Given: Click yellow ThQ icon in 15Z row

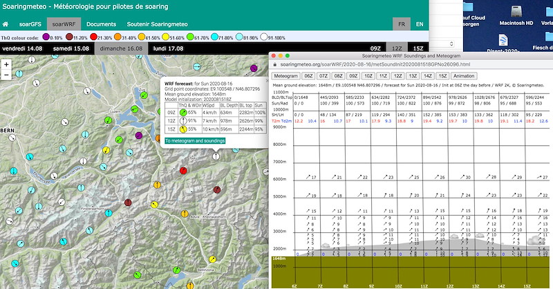Looking at the screenshot, I should [183, 129].
